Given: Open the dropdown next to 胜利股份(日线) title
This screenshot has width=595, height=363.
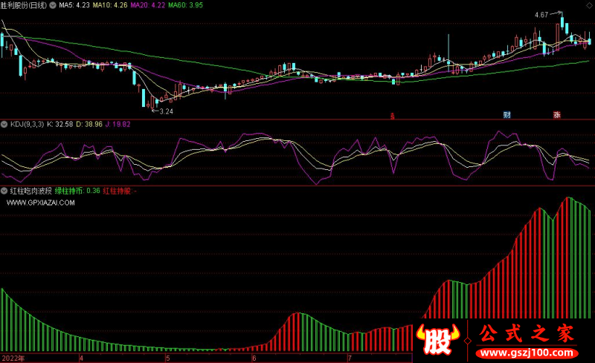Looking at the screenshot, I should (52, 5).
